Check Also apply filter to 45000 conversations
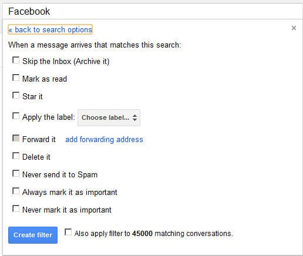The height and width of the screenshot is (256, 303). pos(68,233)
